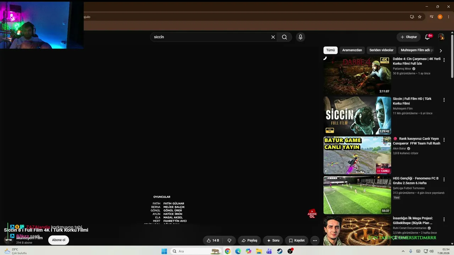Open Siccin | Full Film HD title link
454x255 pixels.
pyautogui.click(x=412, y=101)
